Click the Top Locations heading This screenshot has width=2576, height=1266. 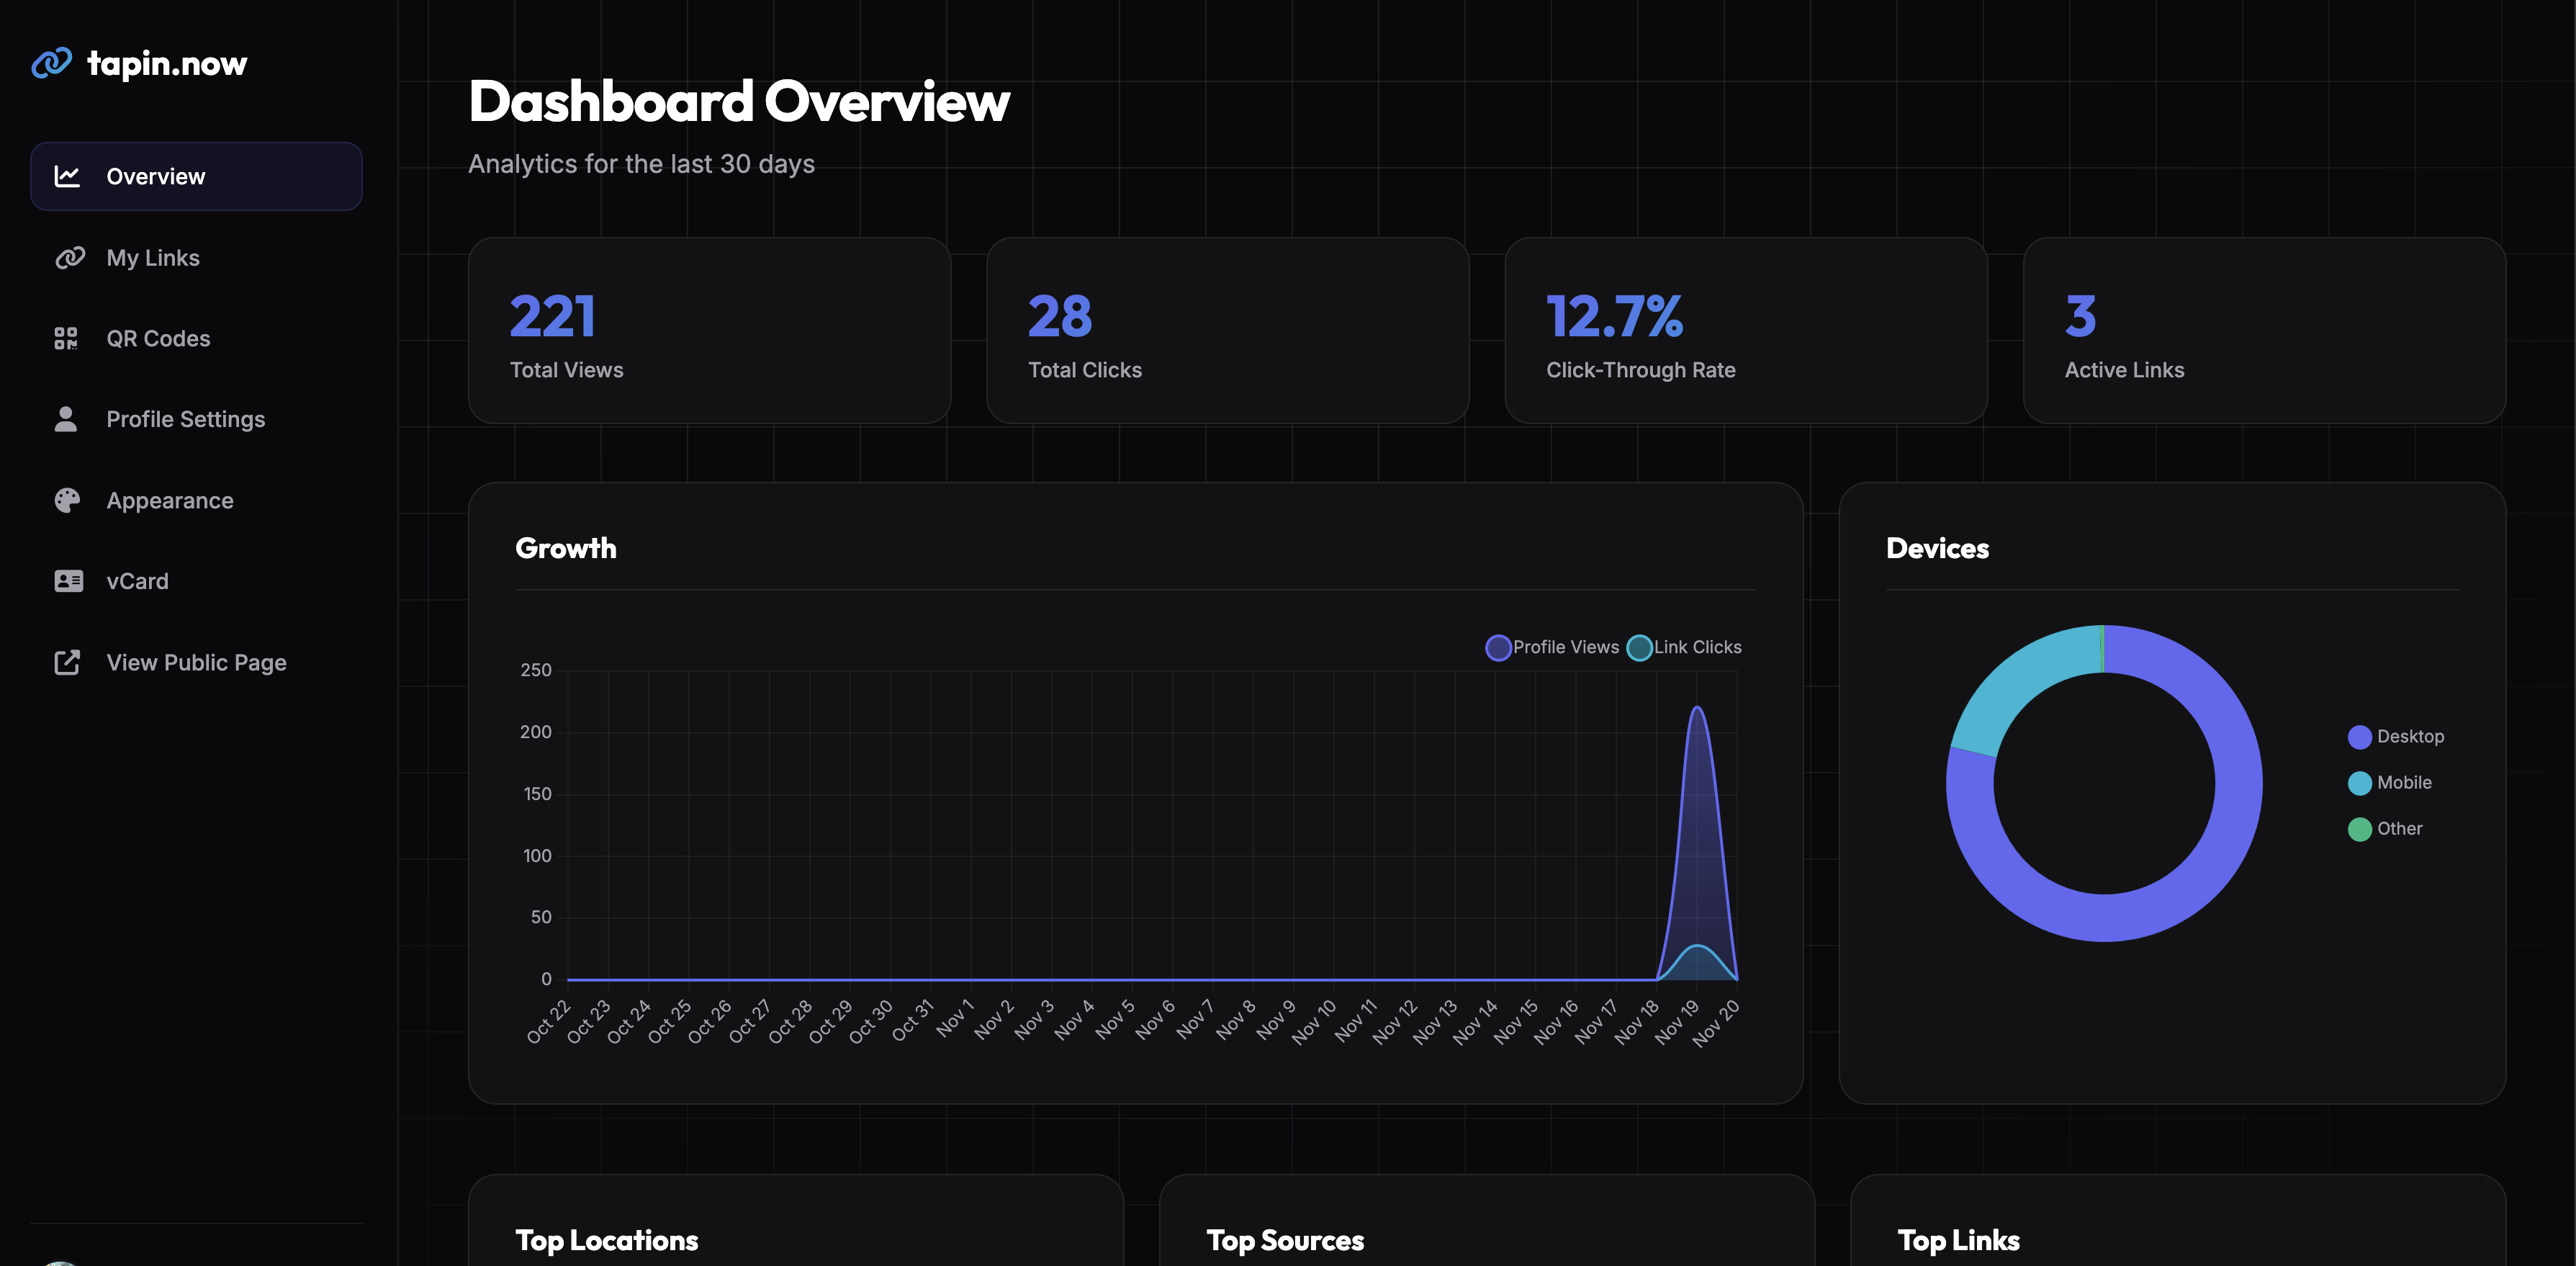tap(606, 1240)
